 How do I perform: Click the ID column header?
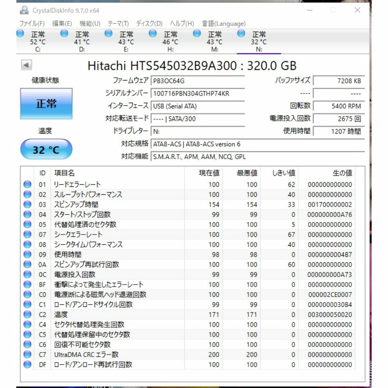[x=42, y=173]
